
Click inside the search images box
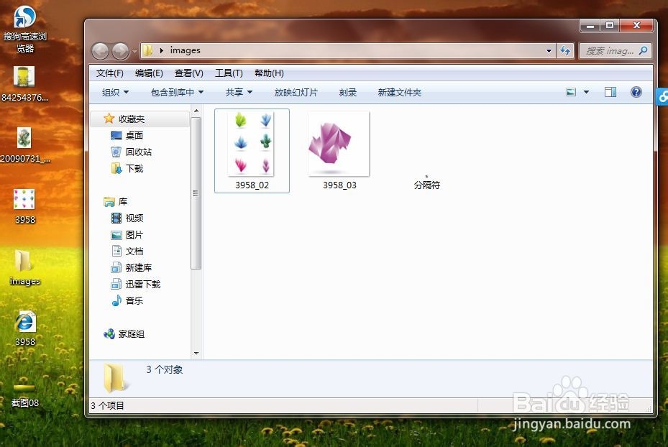pos(614,51)
